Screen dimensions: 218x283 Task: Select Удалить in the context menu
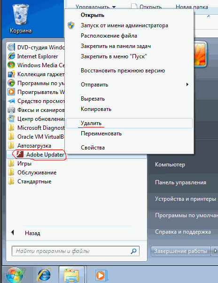click(129, 123)
